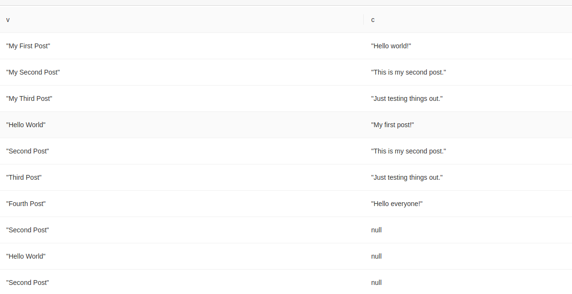This screenshot has width=572, height=294.
Task: Select the "Fourth Post" cell
Action: (x=26, y=204)
